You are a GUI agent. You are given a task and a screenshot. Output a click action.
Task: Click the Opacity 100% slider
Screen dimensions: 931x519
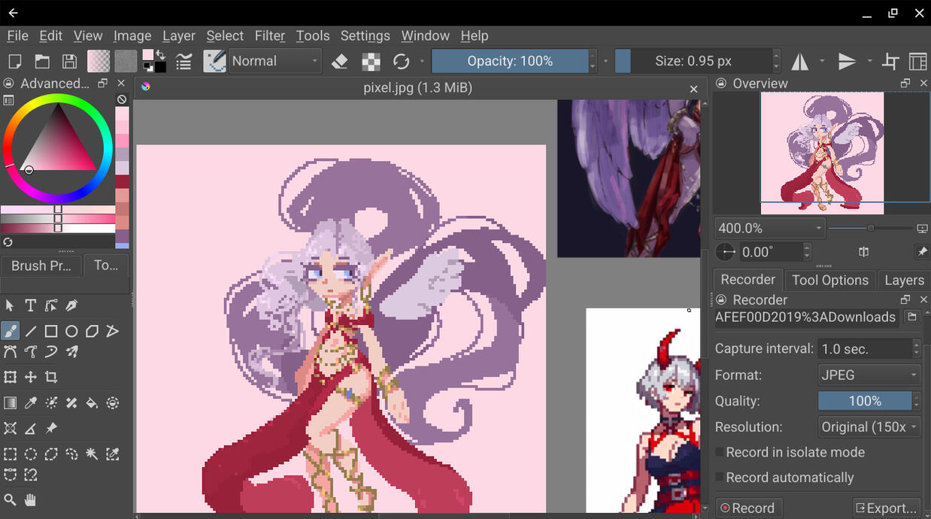pos(510,62)
